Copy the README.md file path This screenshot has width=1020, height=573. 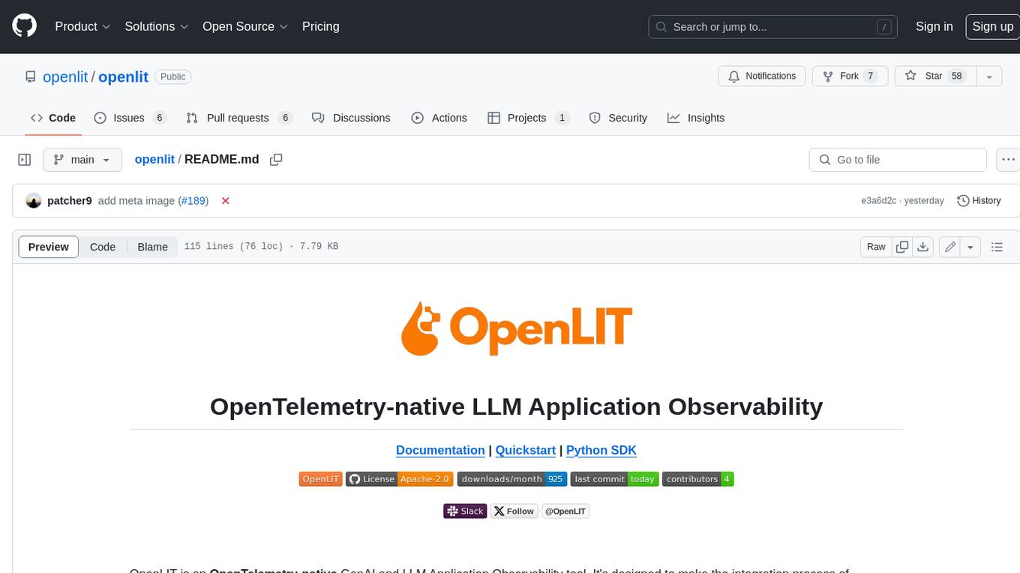pyautogui.click(x=276, y=160)
